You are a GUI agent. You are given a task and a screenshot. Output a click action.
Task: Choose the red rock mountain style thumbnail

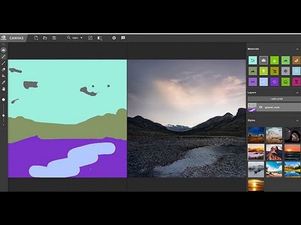pos(274,152)
